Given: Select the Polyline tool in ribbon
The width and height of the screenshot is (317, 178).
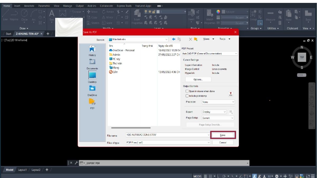Looking at the screenshot, I should pyautogui.click(x=14, y=15).
